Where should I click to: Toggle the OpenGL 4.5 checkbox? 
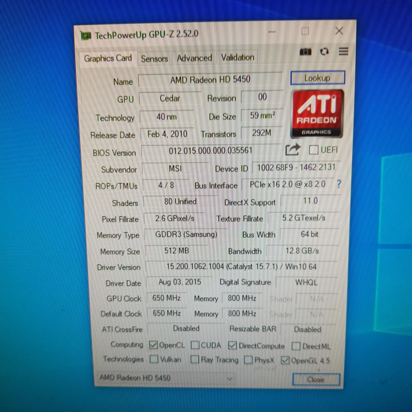coord(285,360)
